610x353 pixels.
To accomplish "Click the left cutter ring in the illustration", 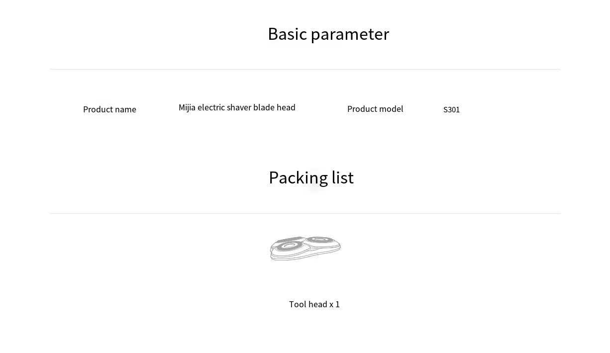I will (x=289, y=246).
